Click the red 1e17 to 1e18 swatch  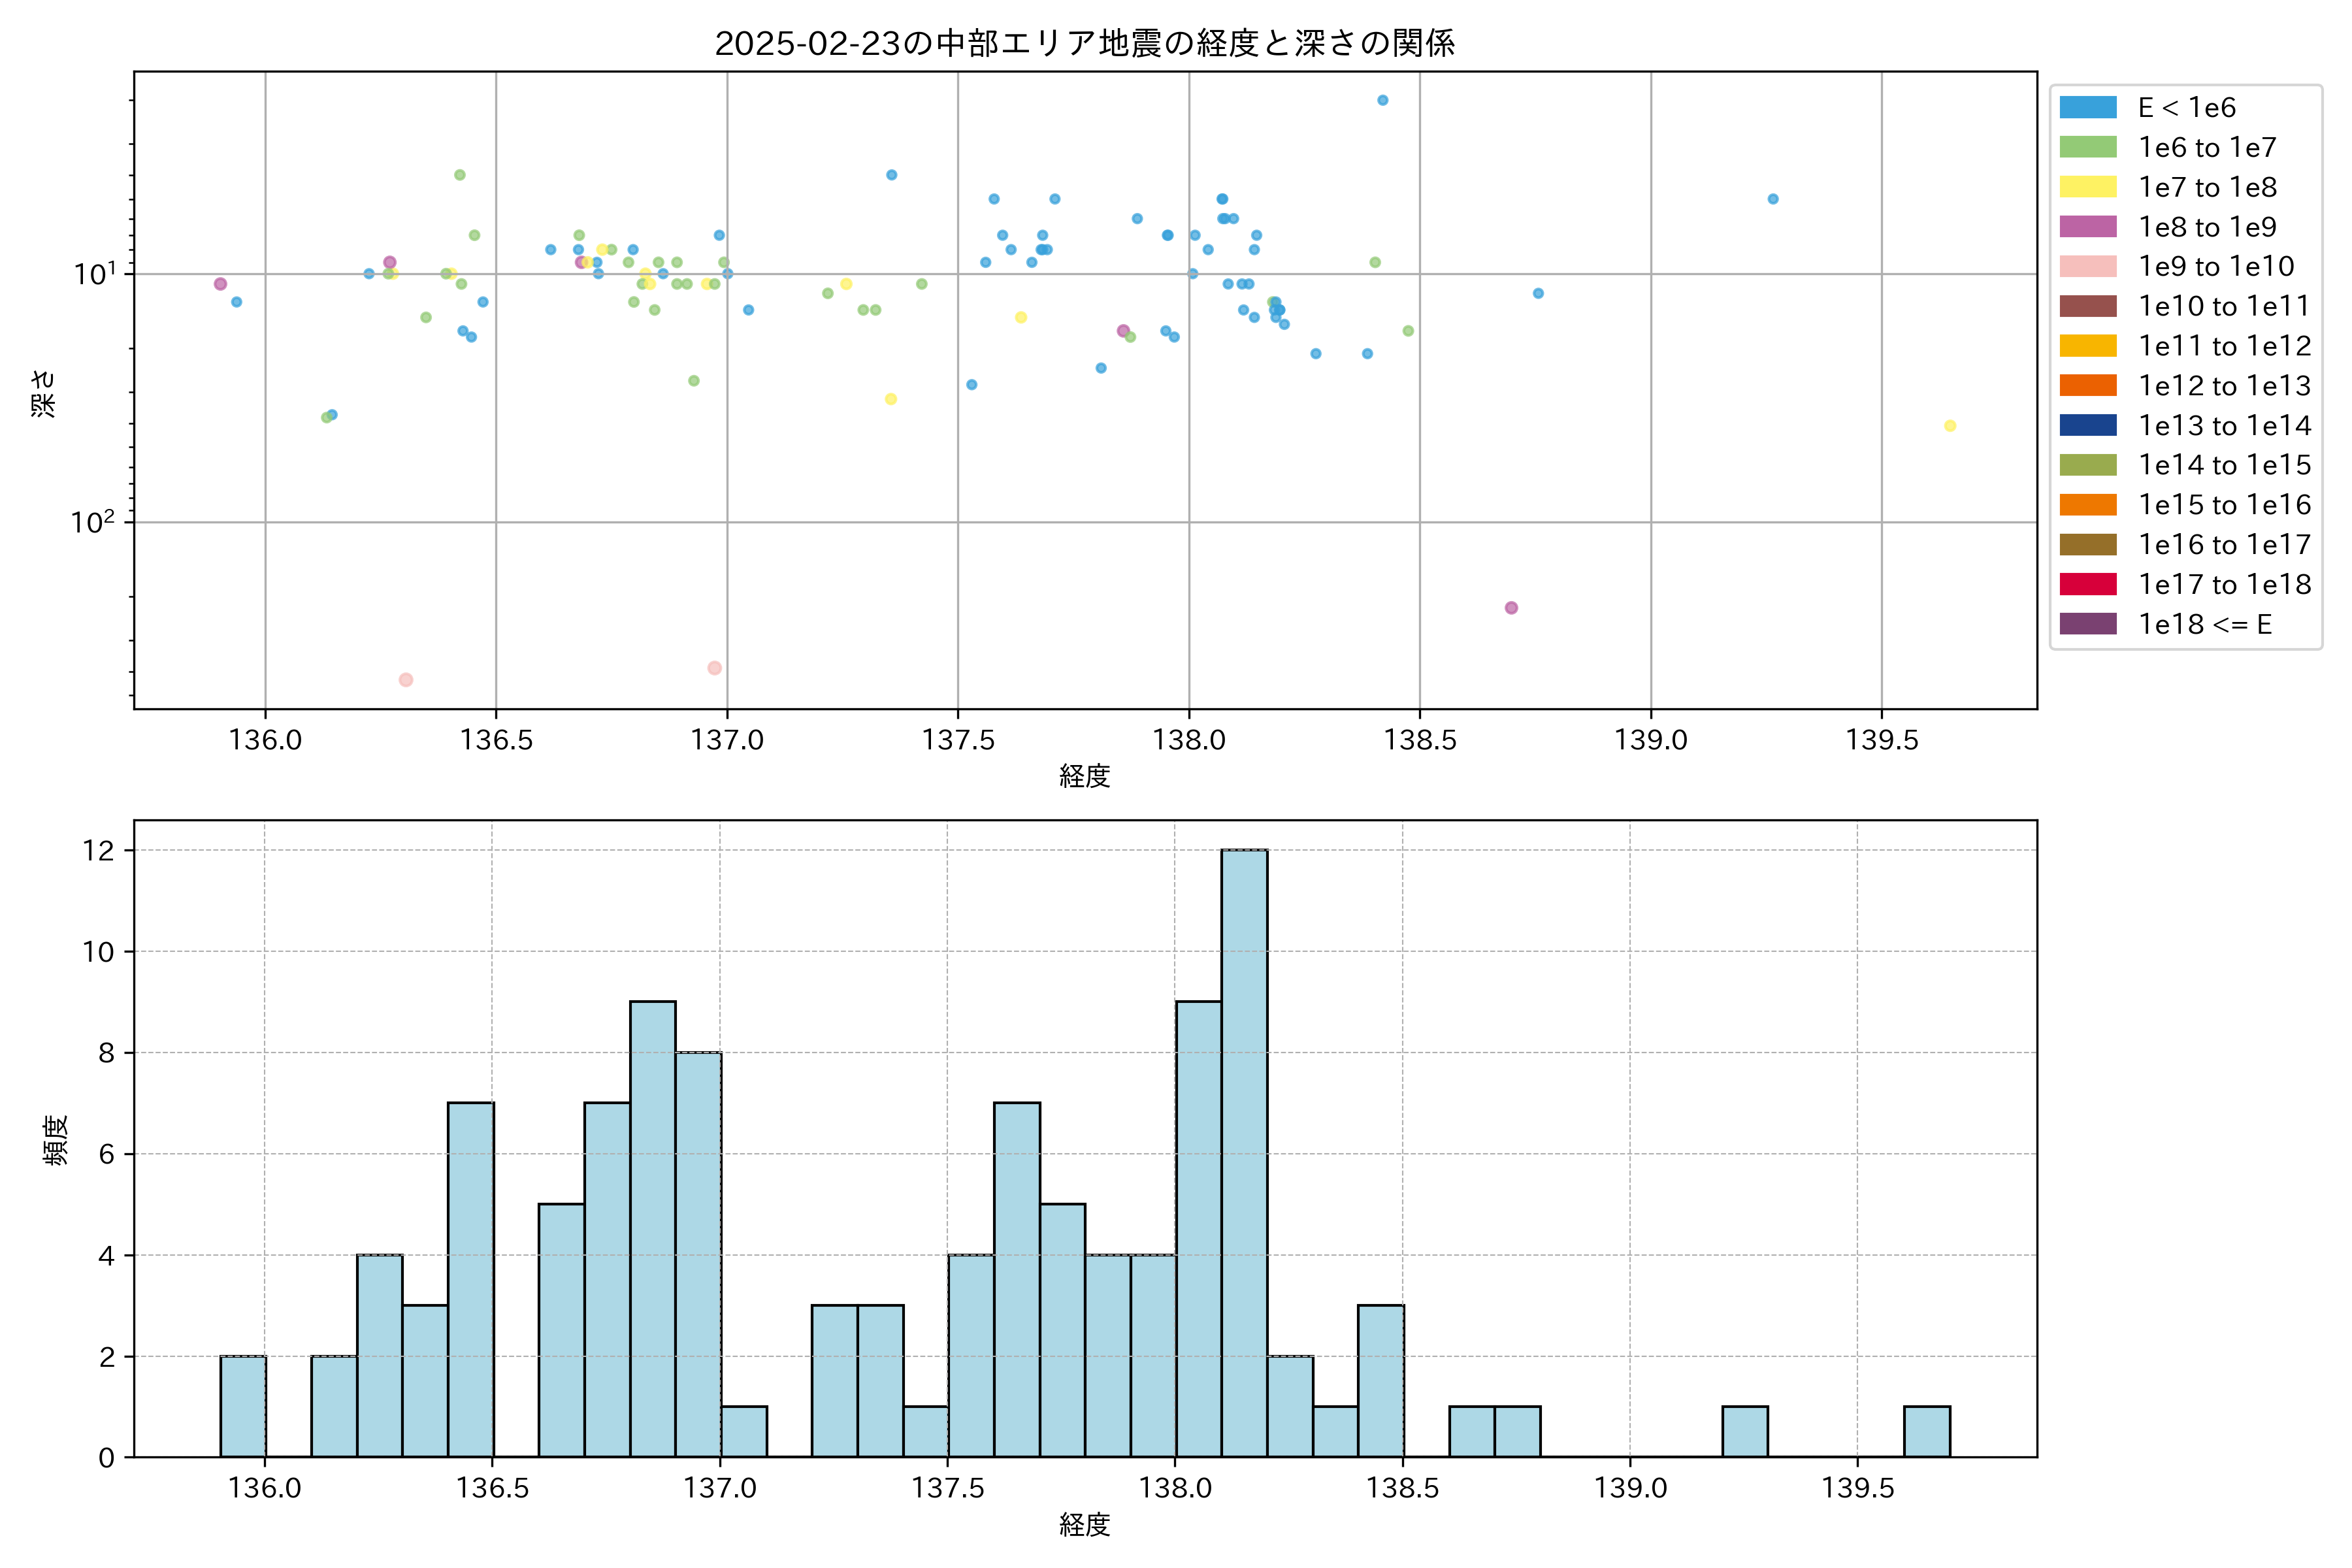[2088, 584]
